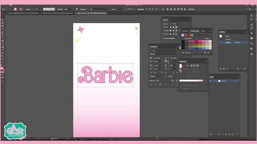The height and width of the screenshot is (144, 257).
Task: Hide Livello 1 with eye icon
Action: [x=210, y=81]
